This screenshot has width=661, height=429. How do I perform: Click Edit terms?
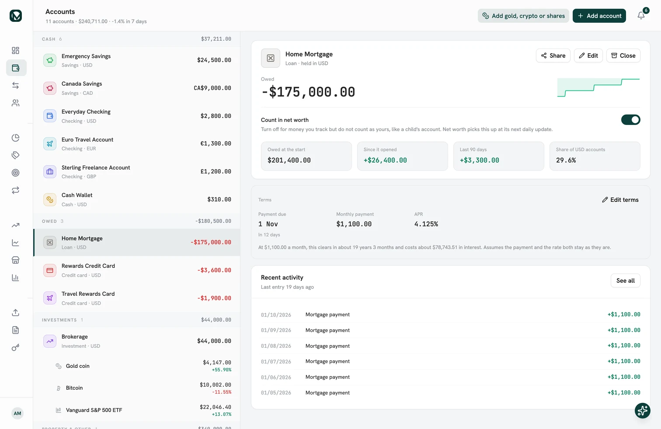click(x=620, y=200)
